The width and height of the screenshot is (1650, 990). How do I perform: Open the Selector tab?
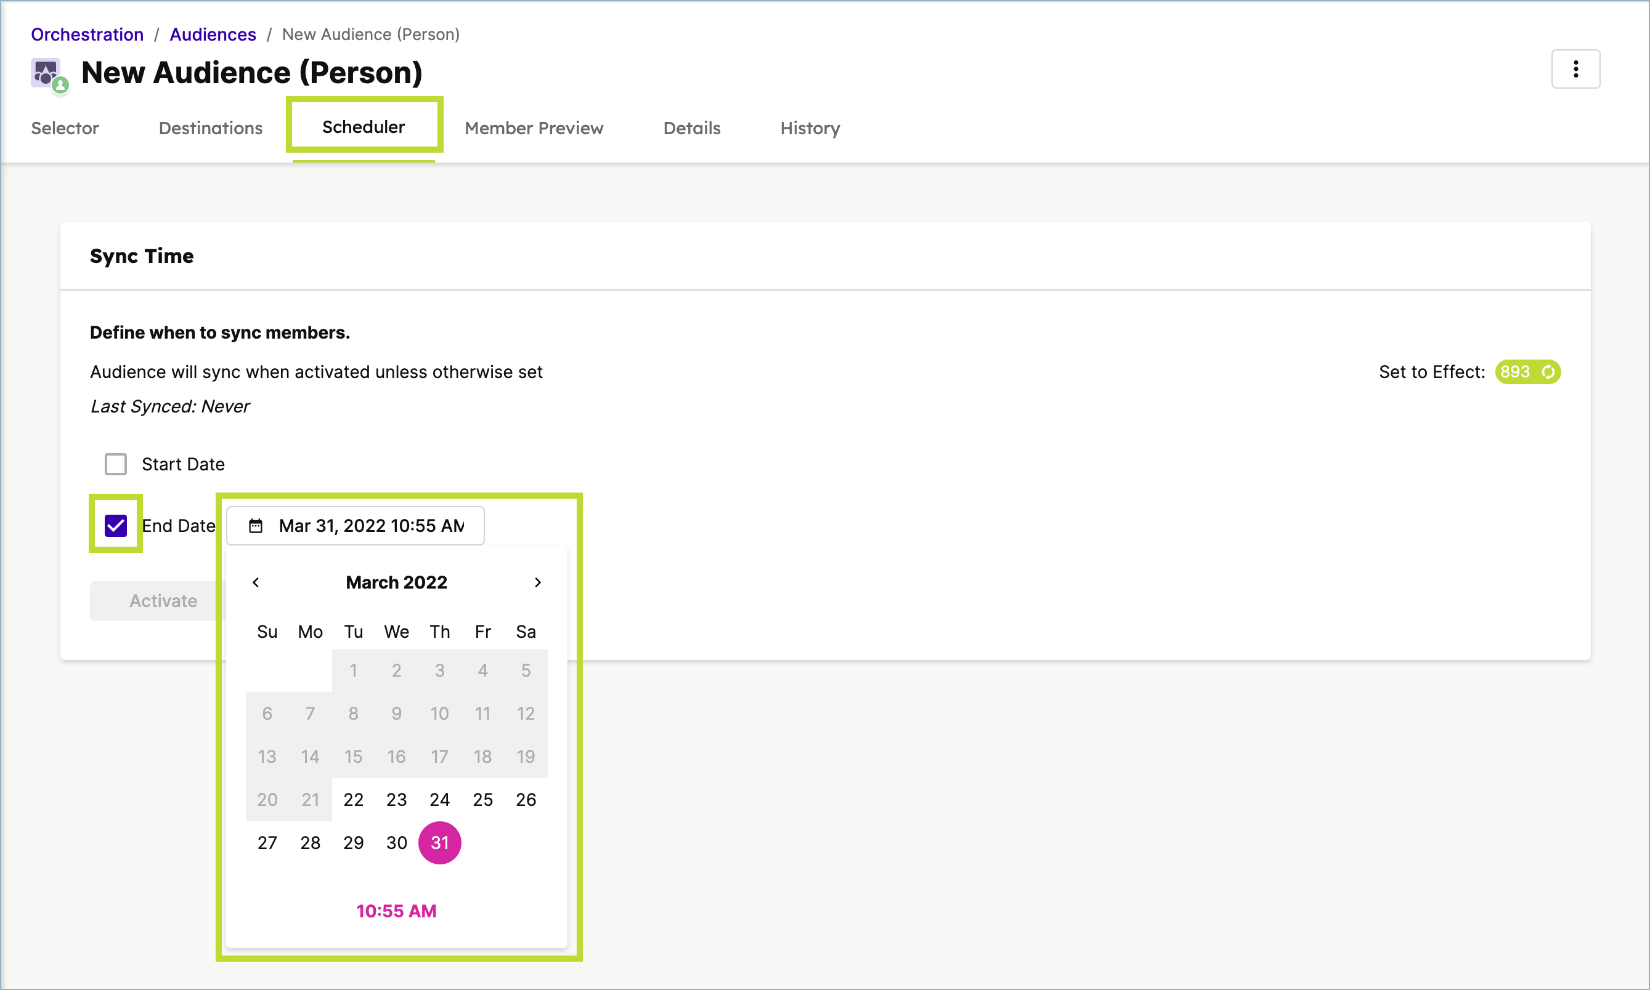65,128
